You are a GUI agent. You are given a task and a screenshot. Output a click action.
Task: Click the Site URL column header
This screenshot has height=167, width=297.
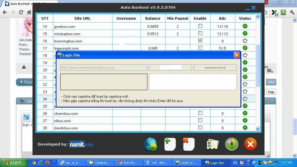click(82, 18)
